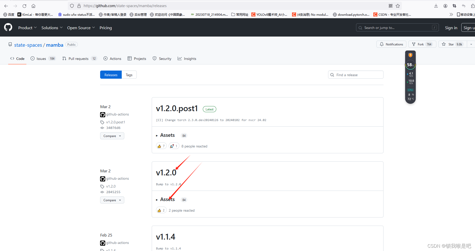
Task: Open the v1.2.0.post1 tag link
Action: tap(116, 122)
